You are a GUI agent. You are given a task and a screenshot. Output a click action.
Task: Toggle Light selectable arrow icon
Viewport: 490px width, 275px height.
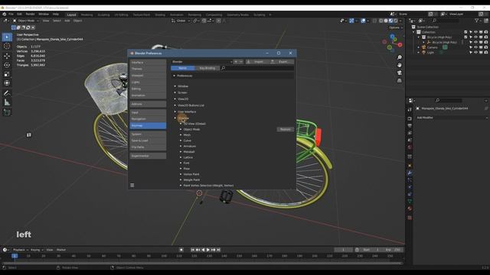471,53
